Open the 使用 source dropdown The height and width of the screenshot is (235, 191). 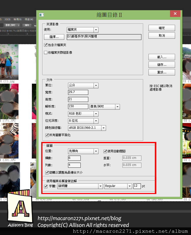point(82,30)
